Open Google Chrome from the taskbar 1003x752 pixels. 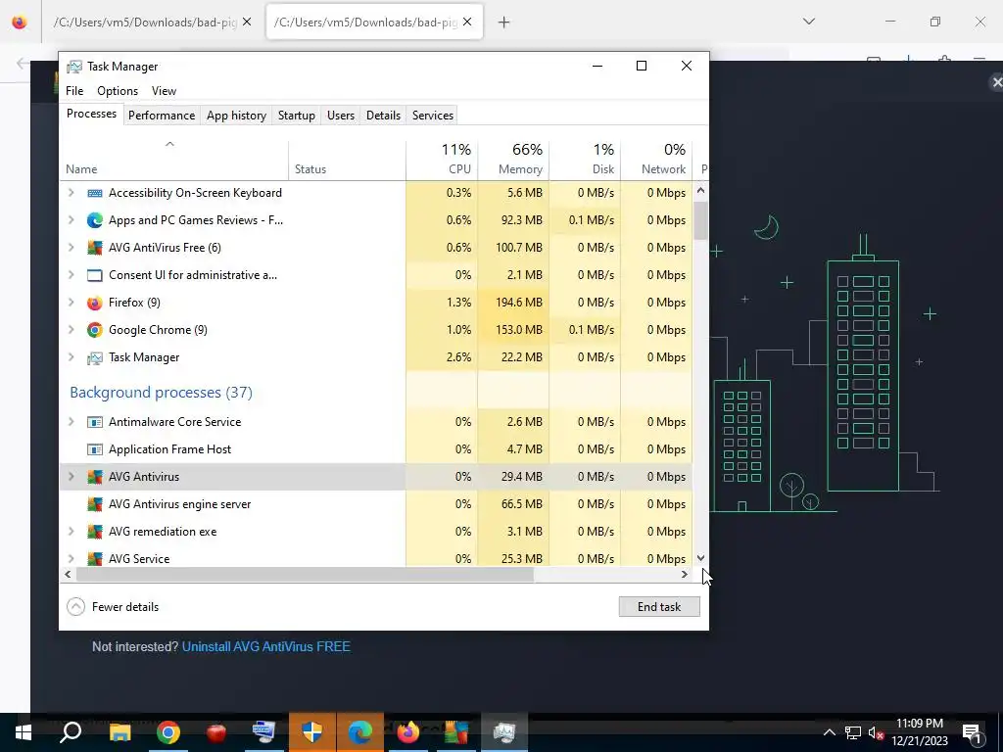[168, 732]
